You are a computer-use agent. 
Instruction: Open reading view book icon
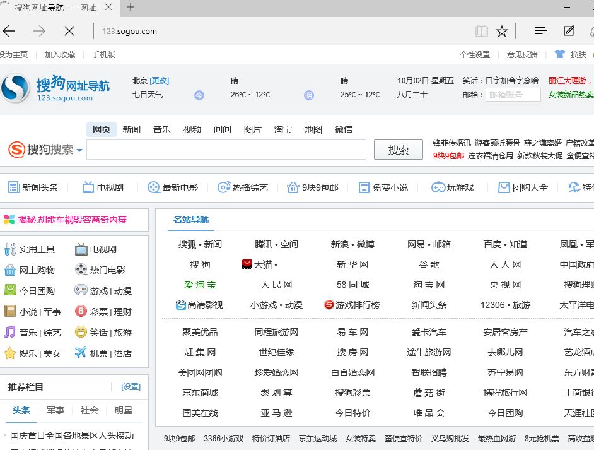(x=482, y=31)
